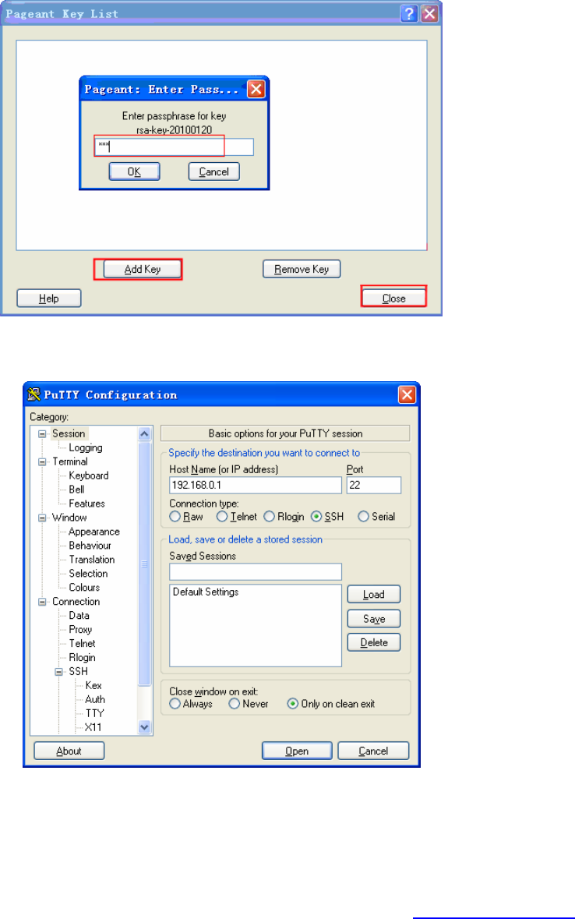Collapse the Window tree node
This screenshot has height=919, width=575.
tap(42, 518)
